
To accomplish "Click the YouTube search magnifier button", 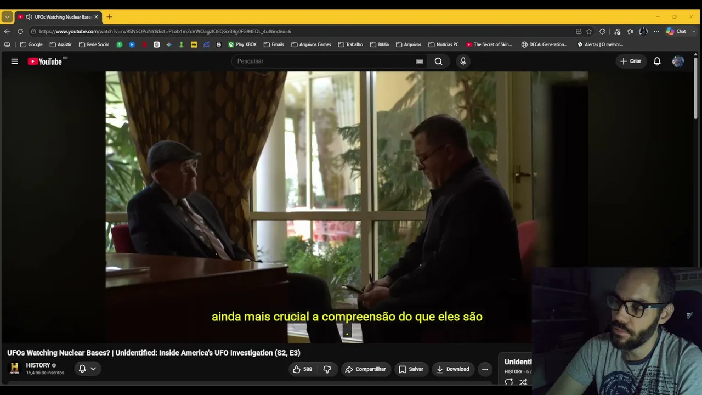I will (x=439, y=61).
